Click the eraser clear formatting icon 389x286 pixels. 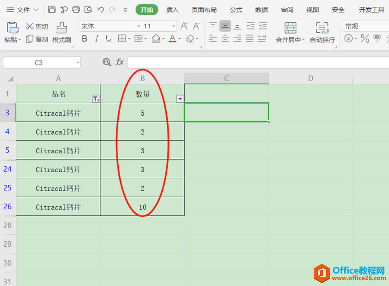[190, 39]
